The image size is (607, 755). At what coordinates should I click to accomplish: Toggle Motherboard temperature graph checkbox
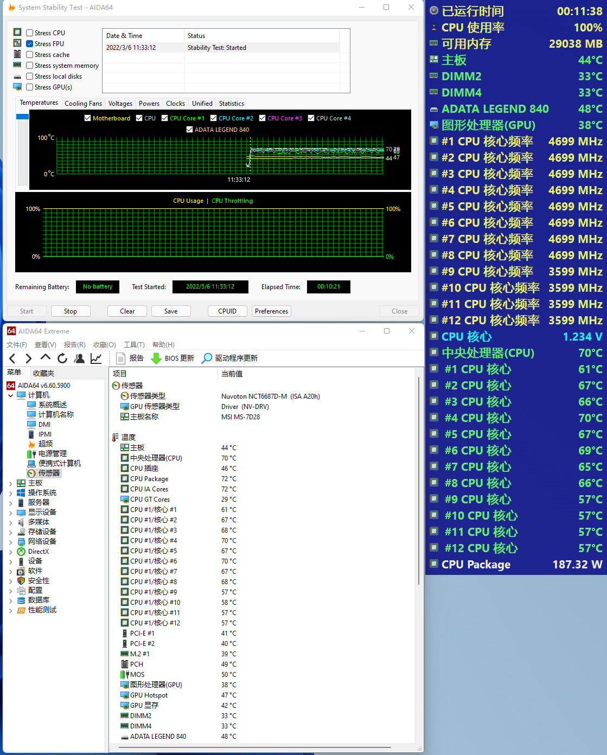click(x=88, y=118)
